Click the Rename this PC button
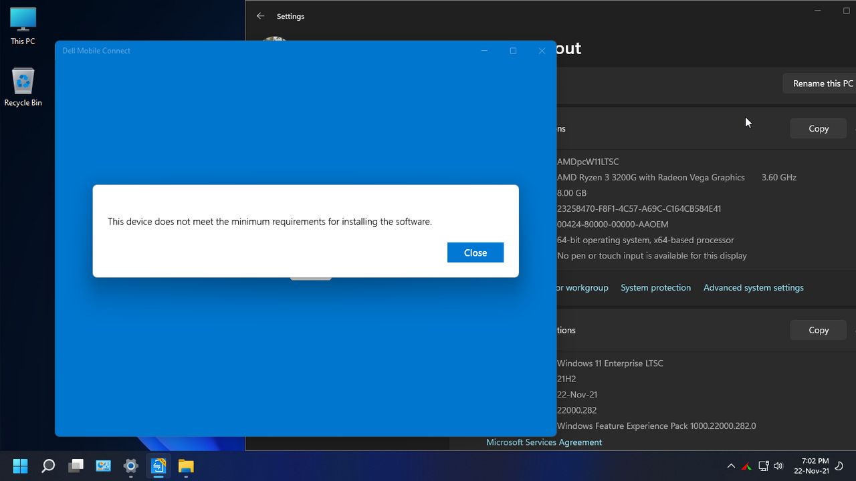This screenshot has width=856, height=481. click(823, 83)
